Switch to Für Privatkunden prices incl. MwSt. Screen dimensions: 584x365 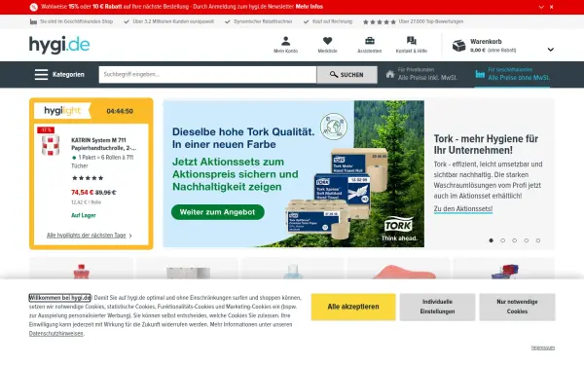[421, 74]
